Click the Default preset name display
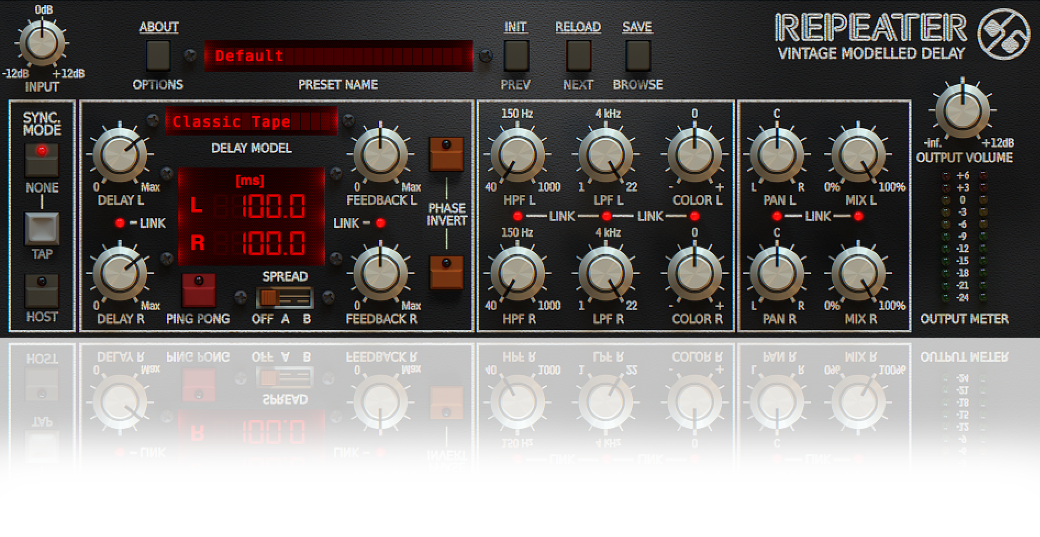 [x=338, y=55]
